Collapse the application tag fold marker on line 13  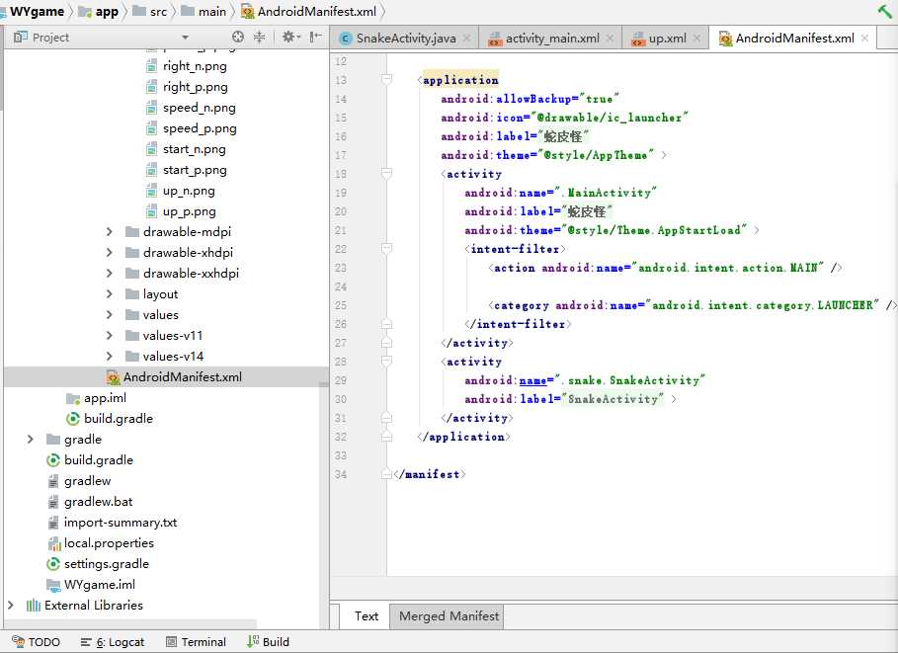point(386,79)
